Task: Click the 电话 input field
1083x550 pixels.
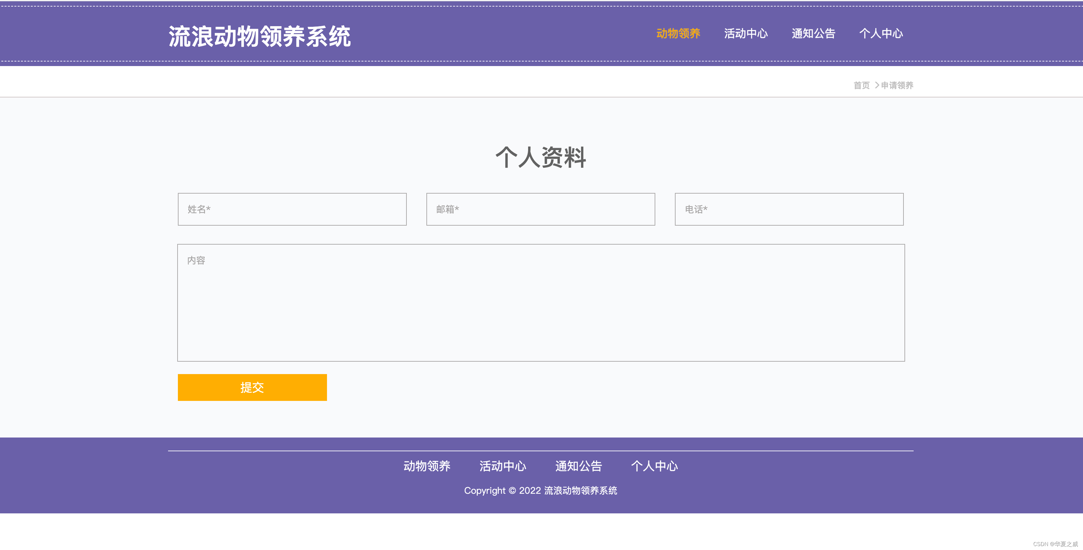Action: coord(788,209)
